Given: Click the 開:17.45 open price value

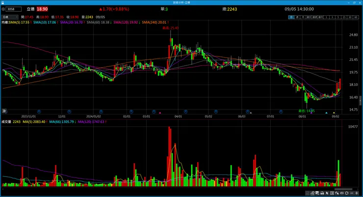Looking at the screenshot, I should (27, 17).
